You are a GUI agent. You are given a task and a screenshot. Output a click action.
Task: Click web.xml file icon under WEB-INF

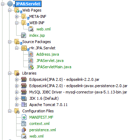click(31, 29)
